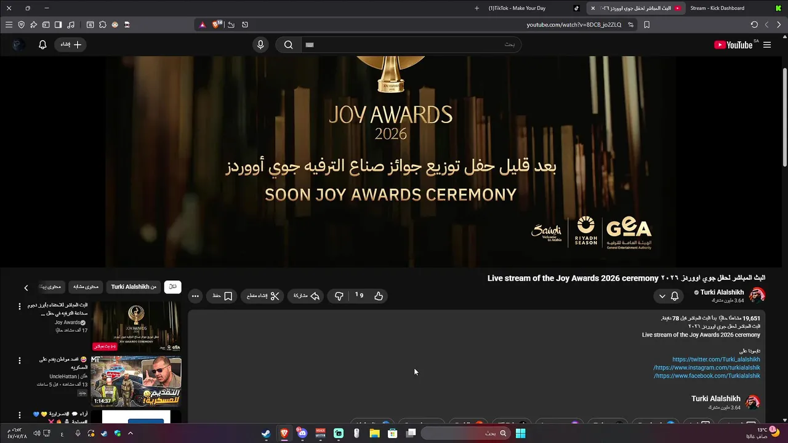Click the YouTube search input field
Screen dimensions: 788x443
410,45
